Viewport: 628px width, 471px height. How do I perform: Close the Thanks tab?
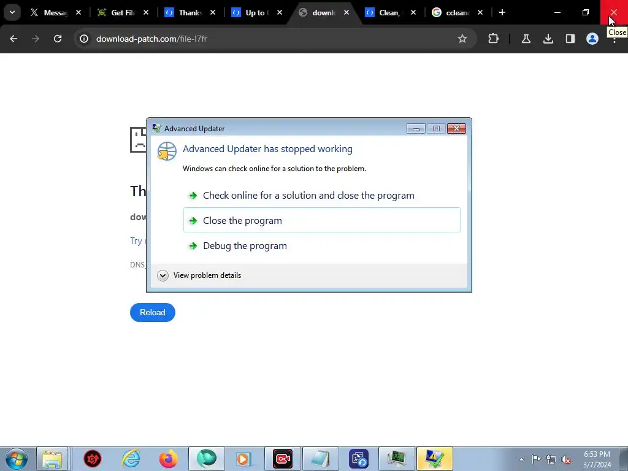[213, 12]
